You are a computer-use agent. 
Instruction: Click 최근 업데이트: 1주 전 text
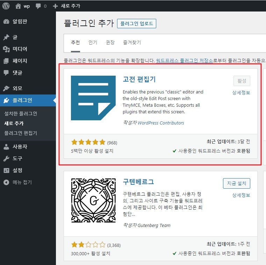(x=228, y=244)
